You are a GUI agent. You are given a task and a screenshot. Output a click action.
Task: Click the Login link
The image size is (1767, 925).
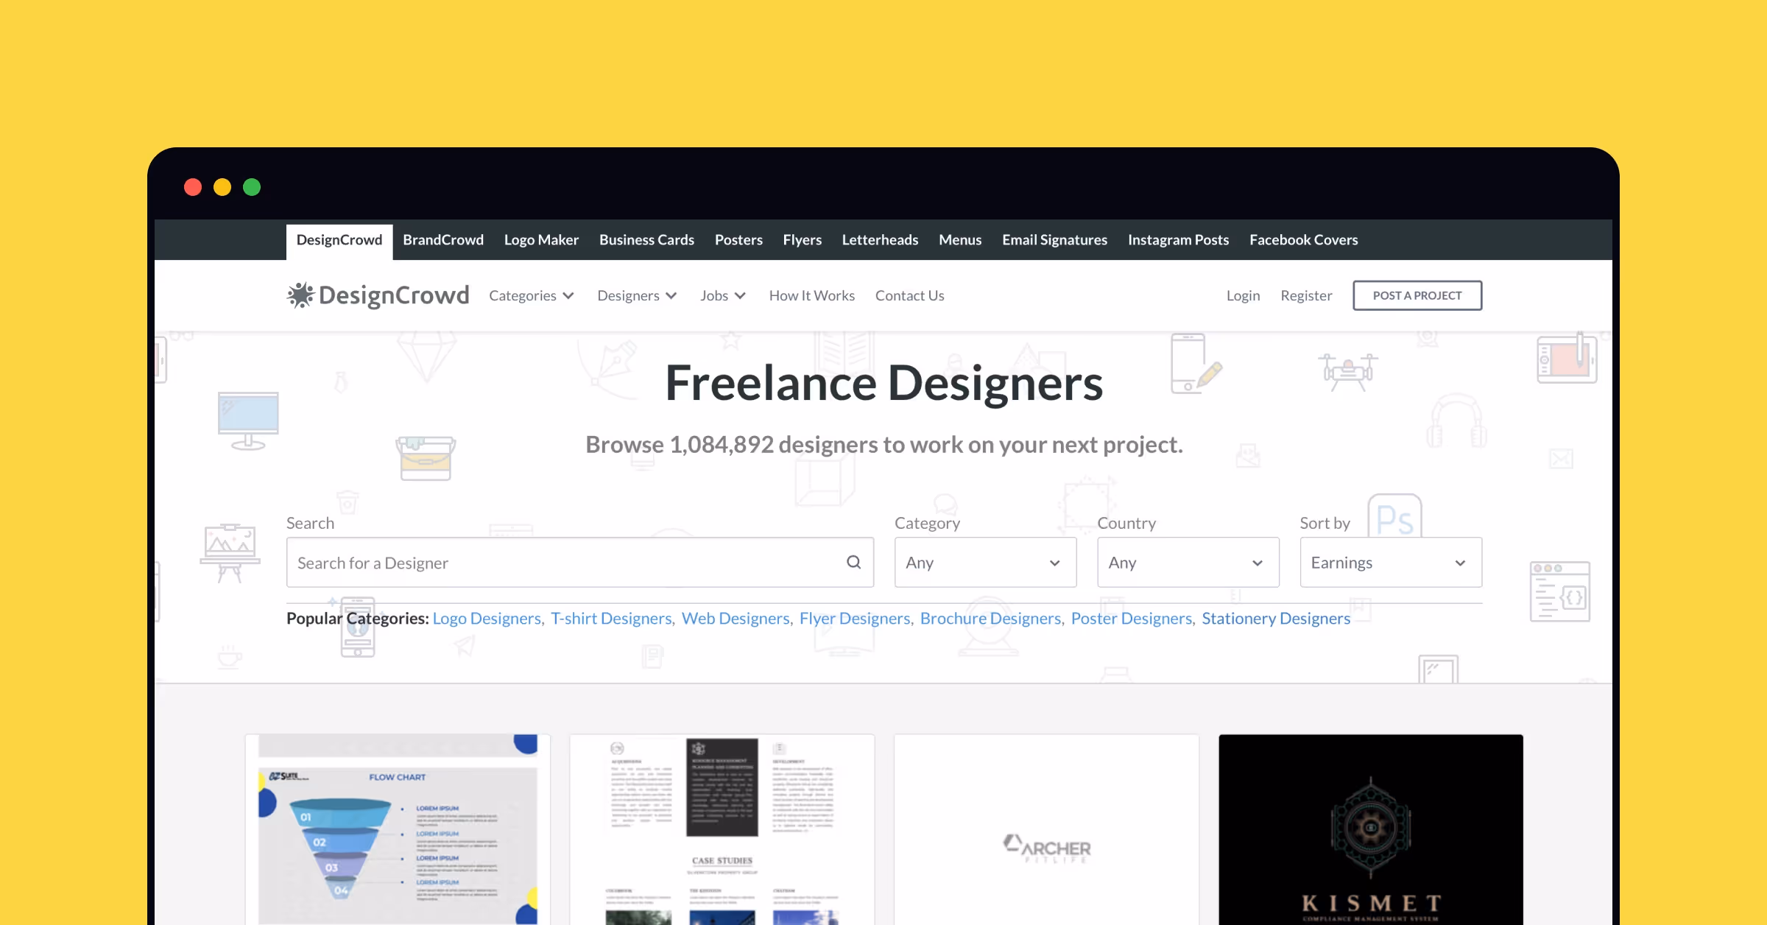(1243, 296)
